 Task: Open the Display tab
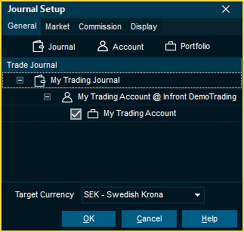tap(144, 27)
